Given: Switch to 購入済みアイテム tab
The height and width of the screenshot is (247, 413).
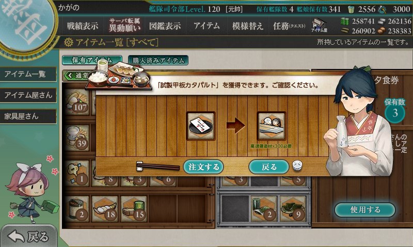Looking at the screenshot, I should pyautogui.click(x=158, y=60).
